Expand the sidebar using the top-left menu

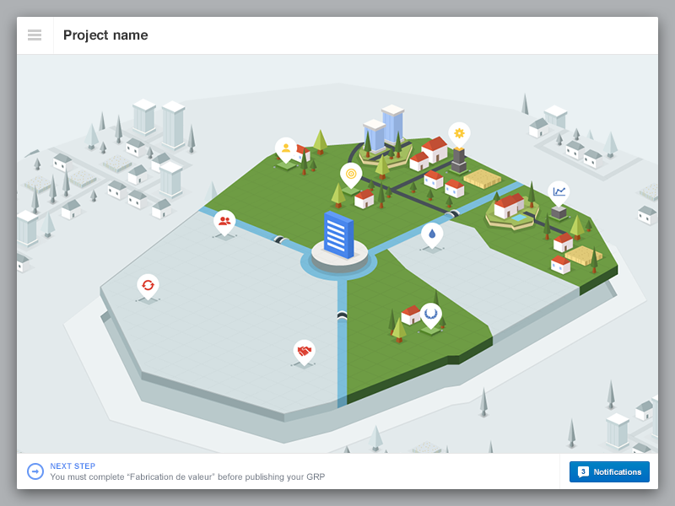(x=34, y=35)
